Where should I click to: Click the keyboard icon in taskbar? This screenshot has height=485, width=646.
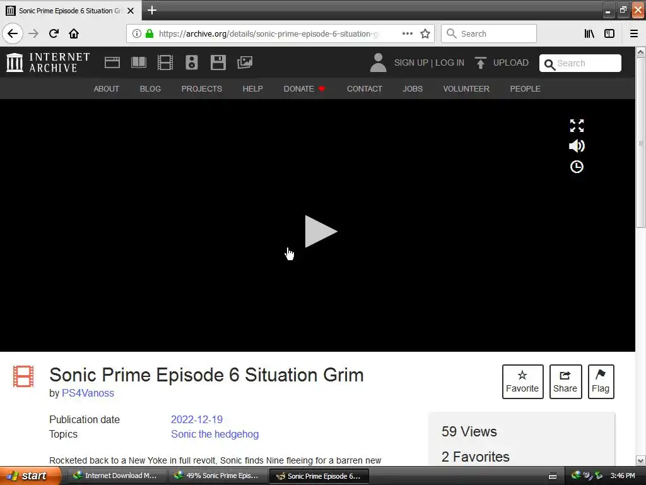click(553, 476)
